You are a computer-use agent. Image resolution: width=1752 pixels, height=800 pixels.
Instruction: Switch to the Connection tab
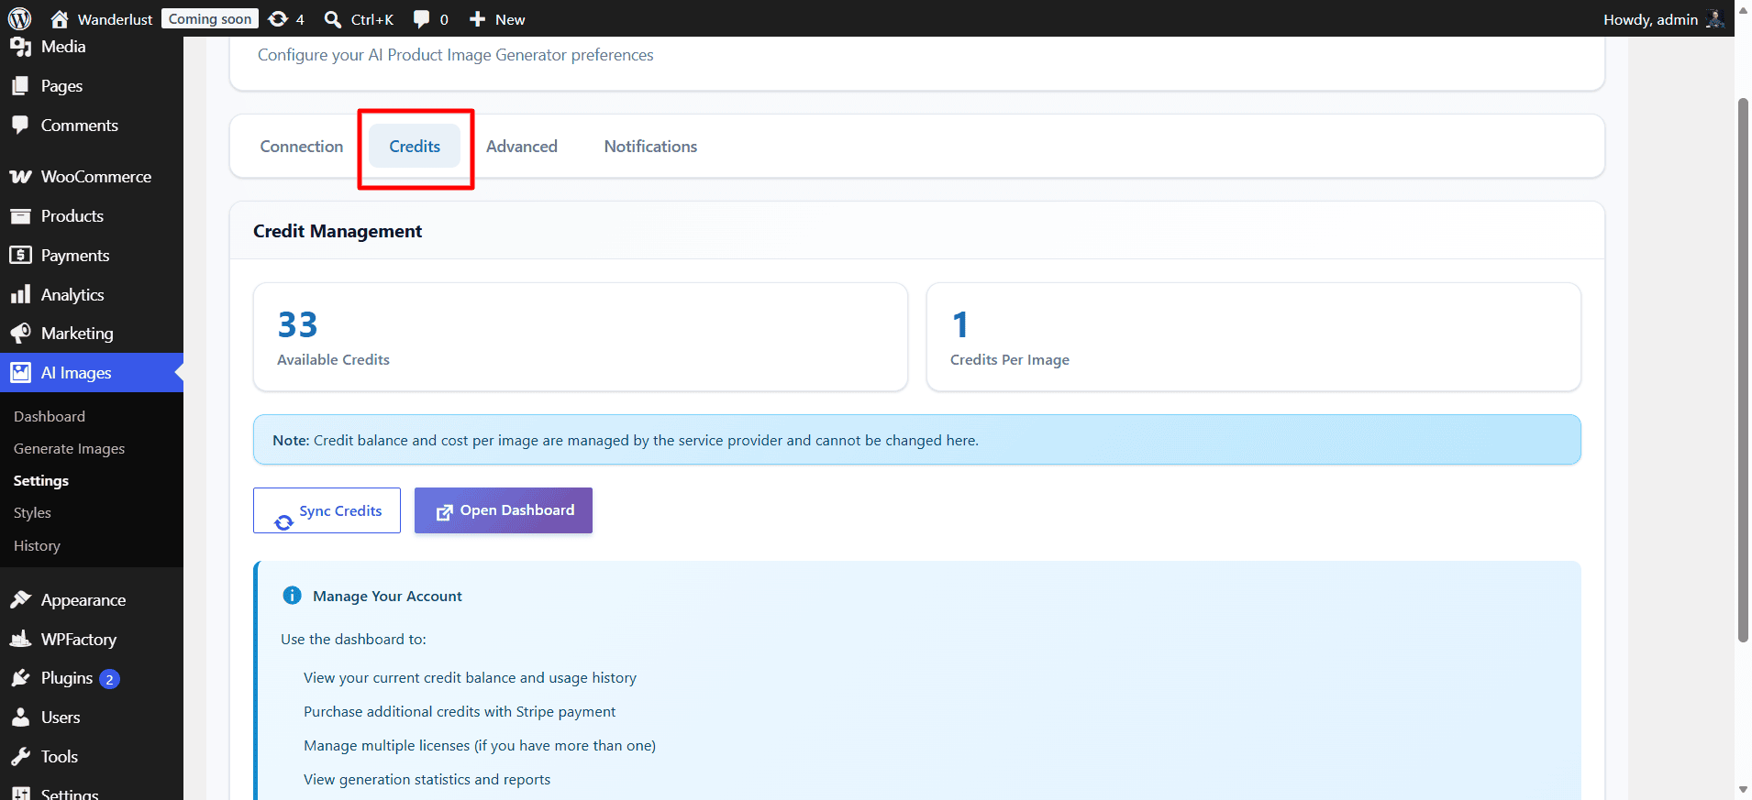[302, 147]
